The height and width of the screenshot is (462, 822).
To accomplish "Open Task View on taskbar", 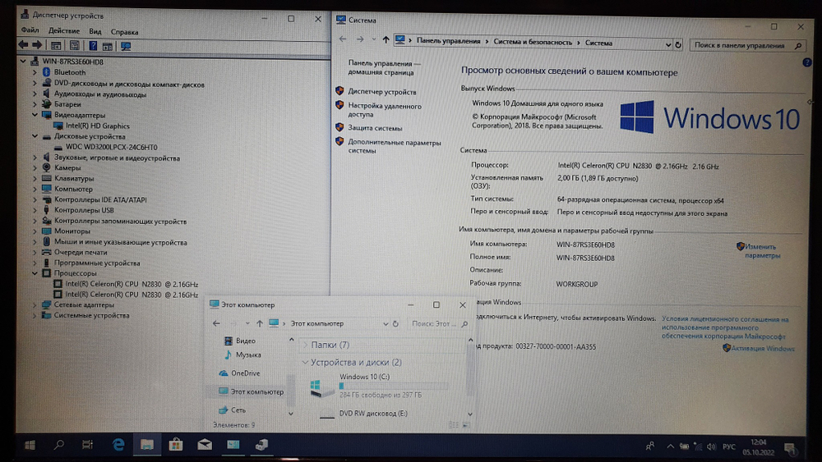I will (x=88, y=445).
